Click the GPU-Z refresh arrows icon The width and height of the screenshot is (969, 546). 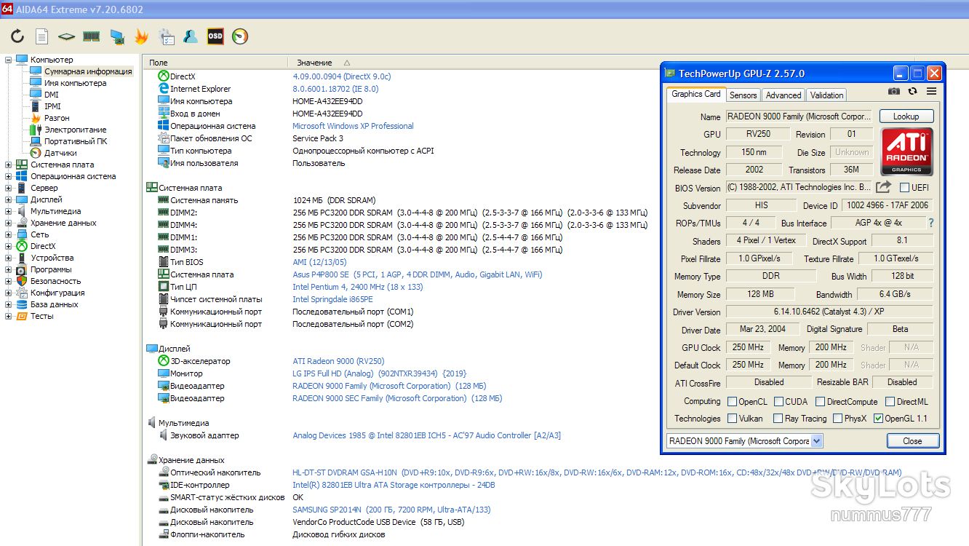(914, 91)
